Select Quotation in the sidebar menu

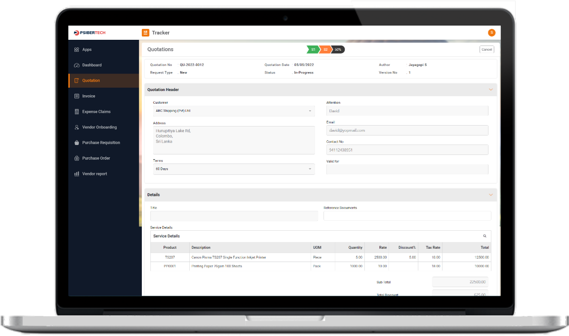tap(91, 81)
